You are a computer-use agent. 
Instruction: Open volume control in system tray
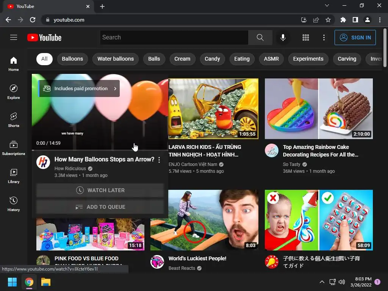[x=342, y=282]
